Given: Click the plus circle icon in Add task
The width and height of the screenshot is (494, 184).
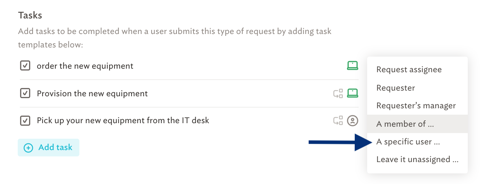Looking at the screenshot, I should tap(28, 148).
